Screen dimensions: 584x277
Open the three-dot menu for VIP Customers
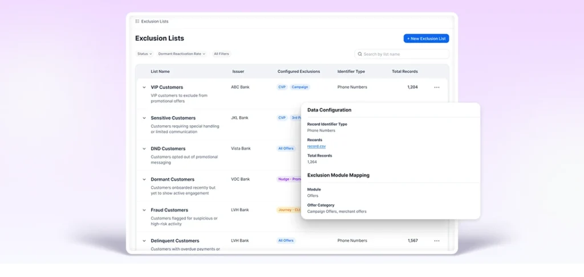pos(437,88)
